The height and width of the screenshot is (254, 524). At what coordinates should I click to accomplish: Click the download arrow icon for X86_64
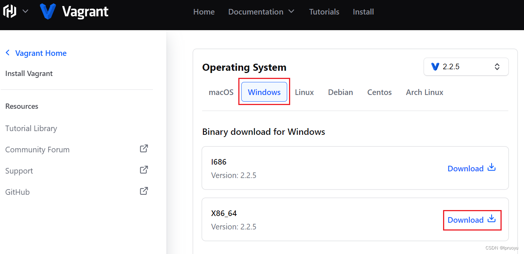click(x=492, y=219)
